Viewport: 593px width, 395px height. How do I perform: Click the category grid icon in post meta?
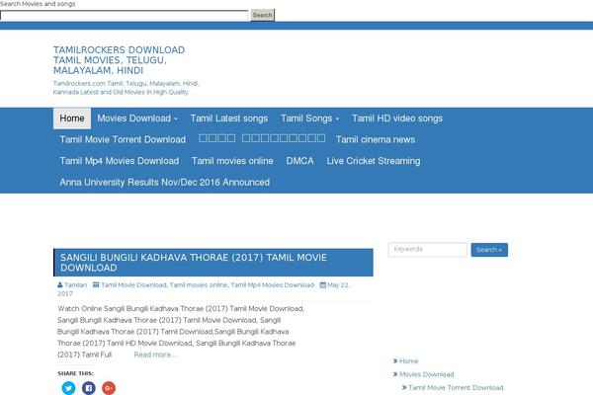96,284
